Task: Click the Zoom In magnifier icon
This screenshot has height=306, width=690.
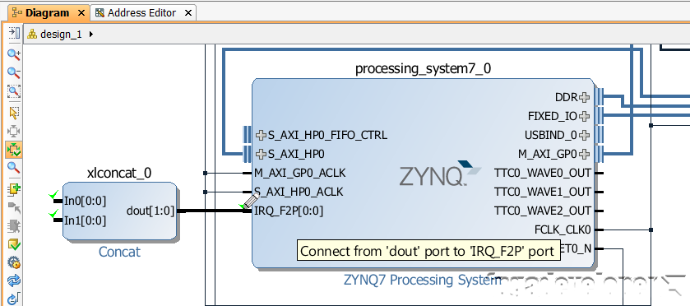Action: point(14,54)
